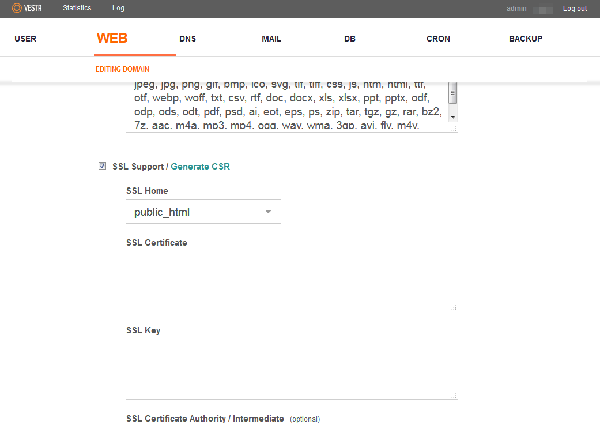Click the SSL Certificate textarea resize grip

pos(454,308)
